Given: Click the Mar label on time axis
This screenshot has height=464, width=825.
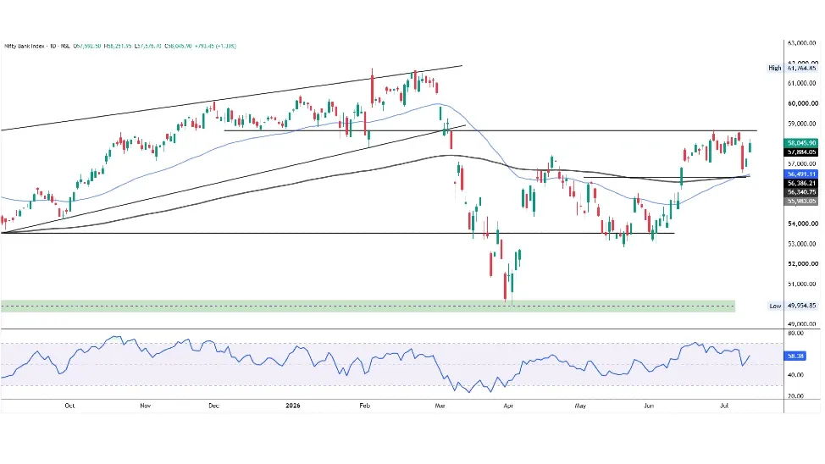Looking at the screenshot, I should click(440, 406).
